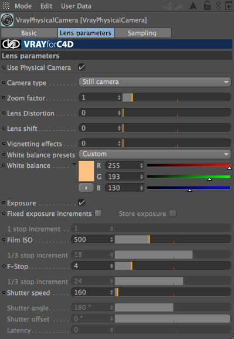Click the mode ring icon beside lock
This screenshot has height=339, width=234.
coord(218,6)
